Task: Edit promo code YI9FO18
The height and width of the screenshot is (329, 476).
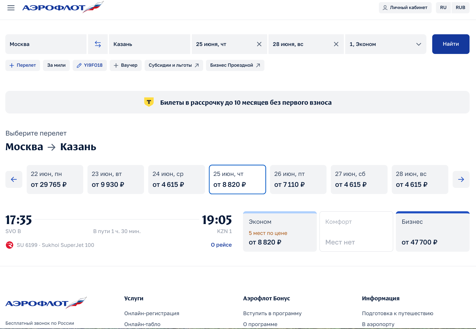Action: coord(90,65)
